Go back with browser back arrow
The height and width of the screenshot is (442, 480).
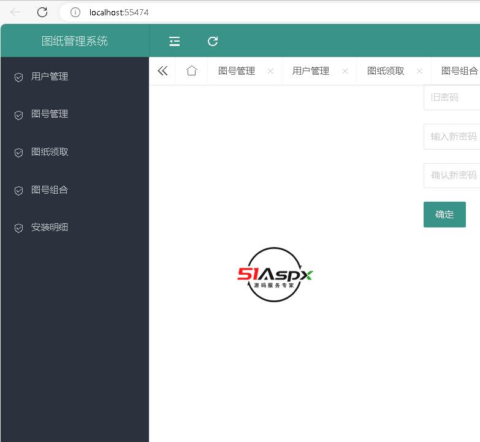[15, 12]
